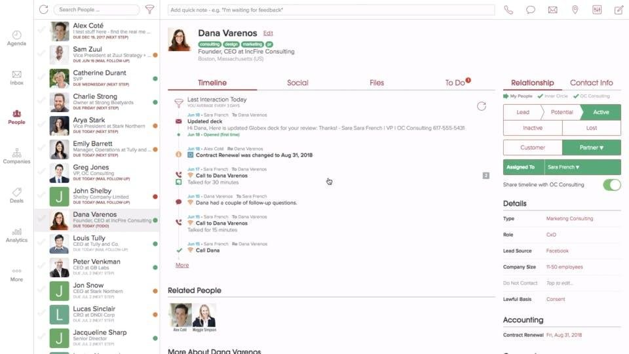Edit the Lead Source value Facebook

pos(557,251)
